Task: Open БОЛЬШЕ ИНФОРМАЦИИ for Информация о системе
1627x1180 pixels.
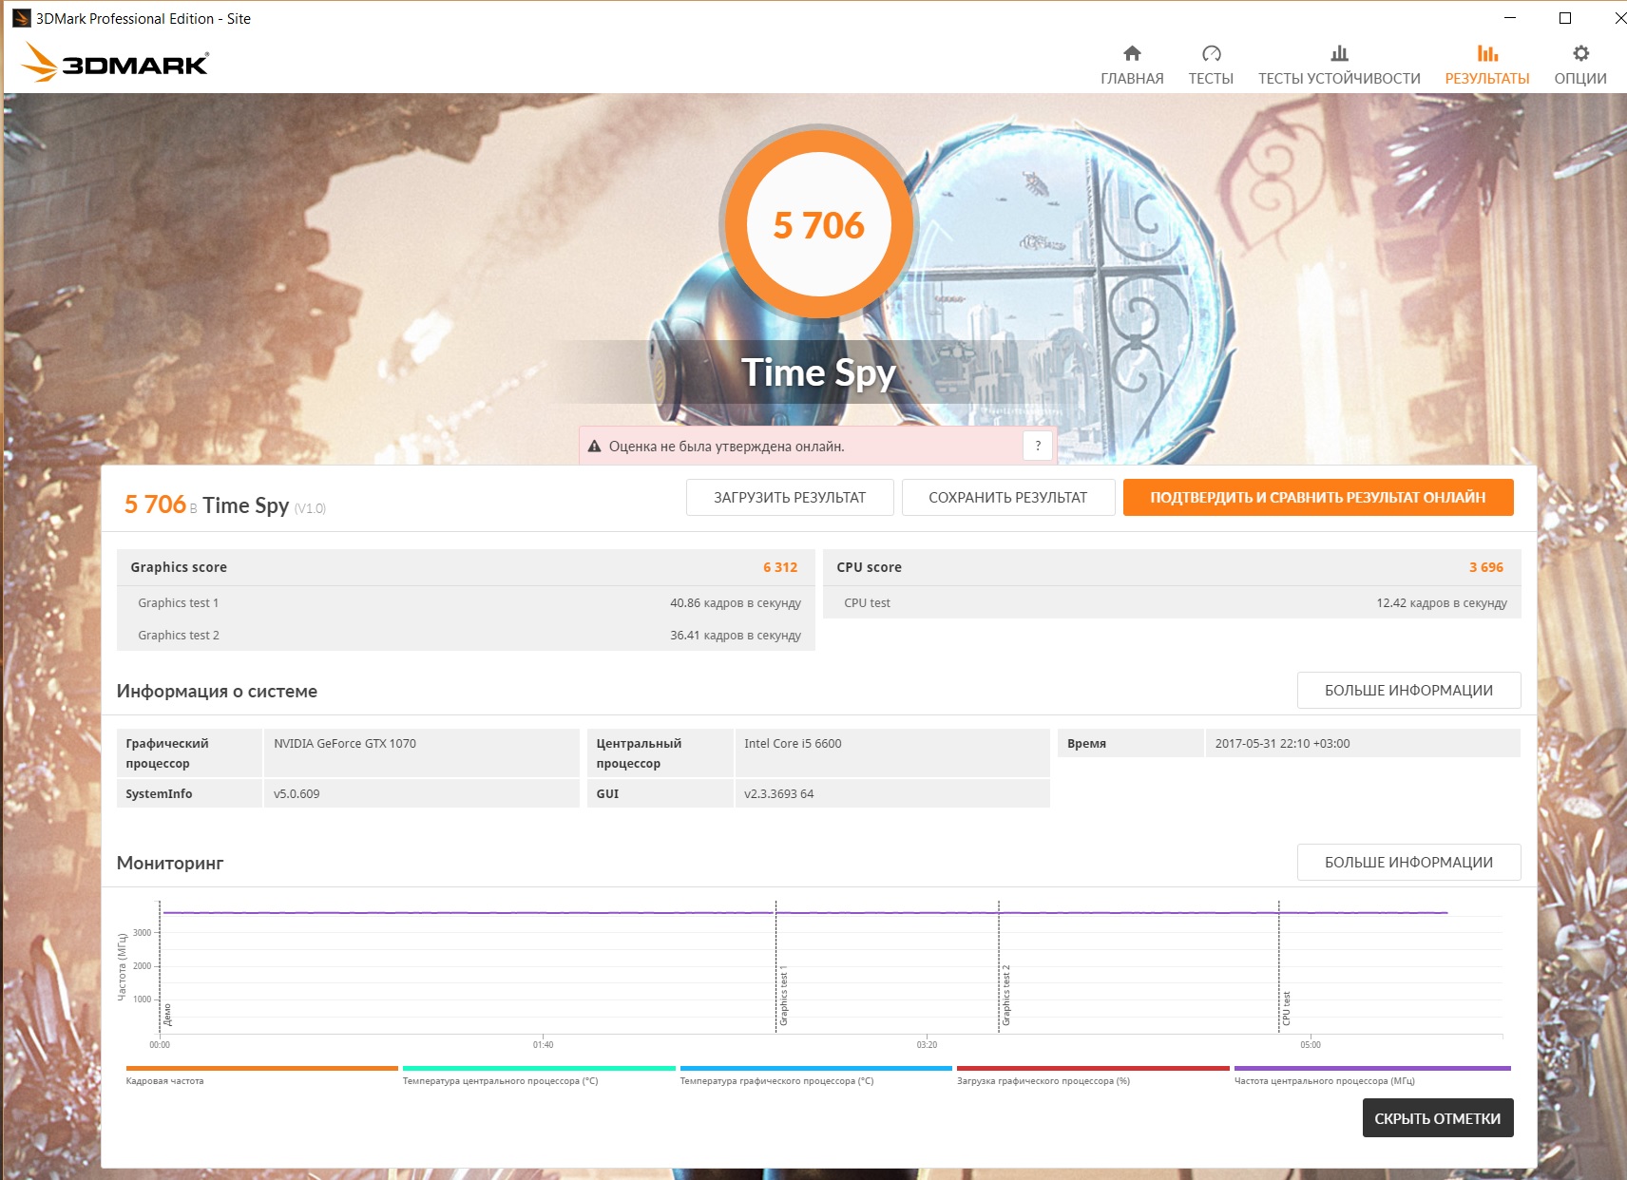Action: [1408, 690]
